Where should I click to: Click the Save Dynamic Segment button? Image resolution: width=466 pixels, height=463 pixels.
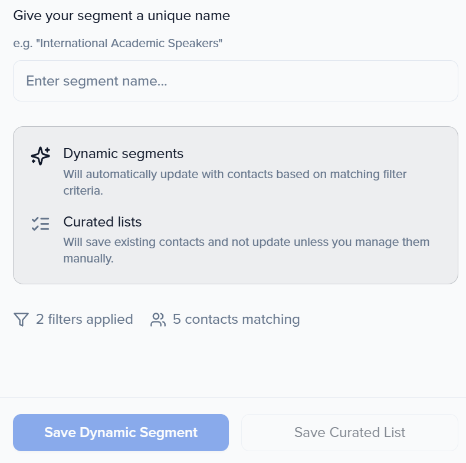click(121, 432)
